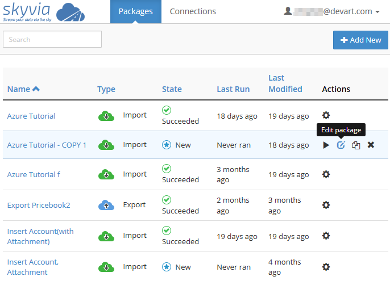Screen dimensions: 390x289
Task: Sort by the State column header
Action: [x=172, y=89]
